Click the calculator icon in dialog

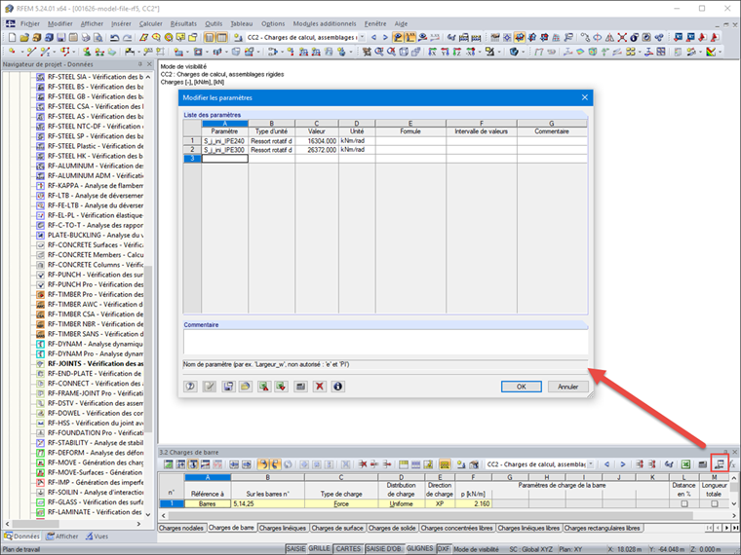tap(300, 386)
